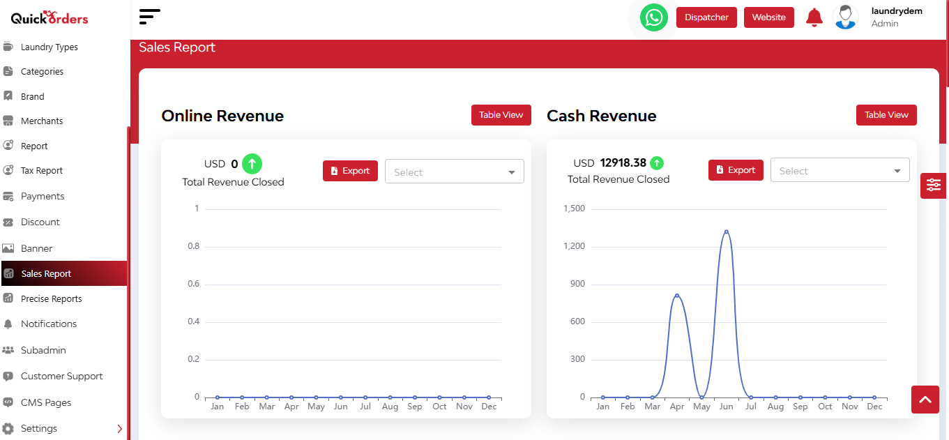Click the June peak point on Cash Revenue chart
This screenshot has height=440, width=949.
click(x=726, y=232)
